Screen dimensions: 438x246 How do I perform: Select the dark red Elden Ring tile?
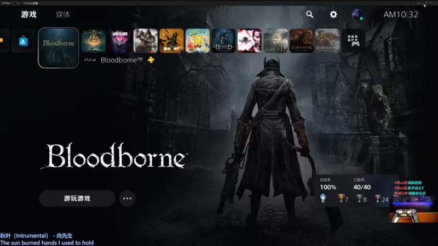pos(302,40)
